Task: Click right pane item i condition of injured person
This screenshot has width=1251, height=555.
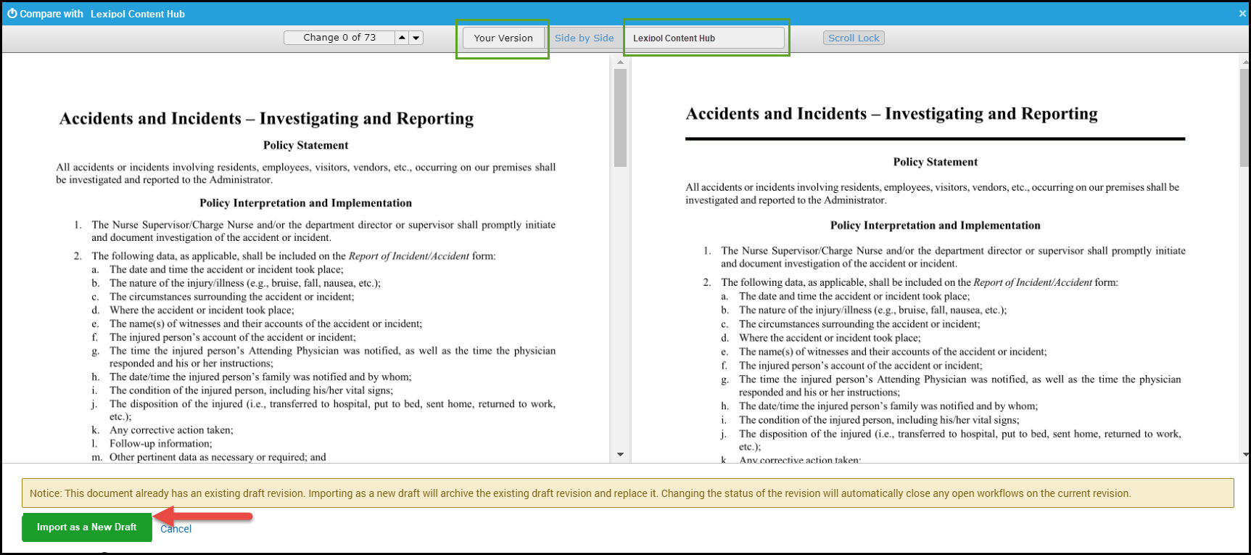Action: 879,420
